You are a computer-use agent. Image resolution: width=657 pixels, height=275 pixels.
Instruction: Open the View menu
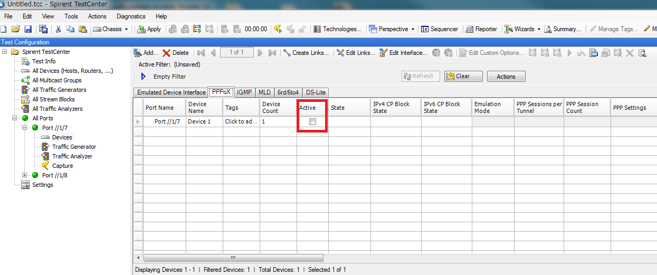coord(48,16)
